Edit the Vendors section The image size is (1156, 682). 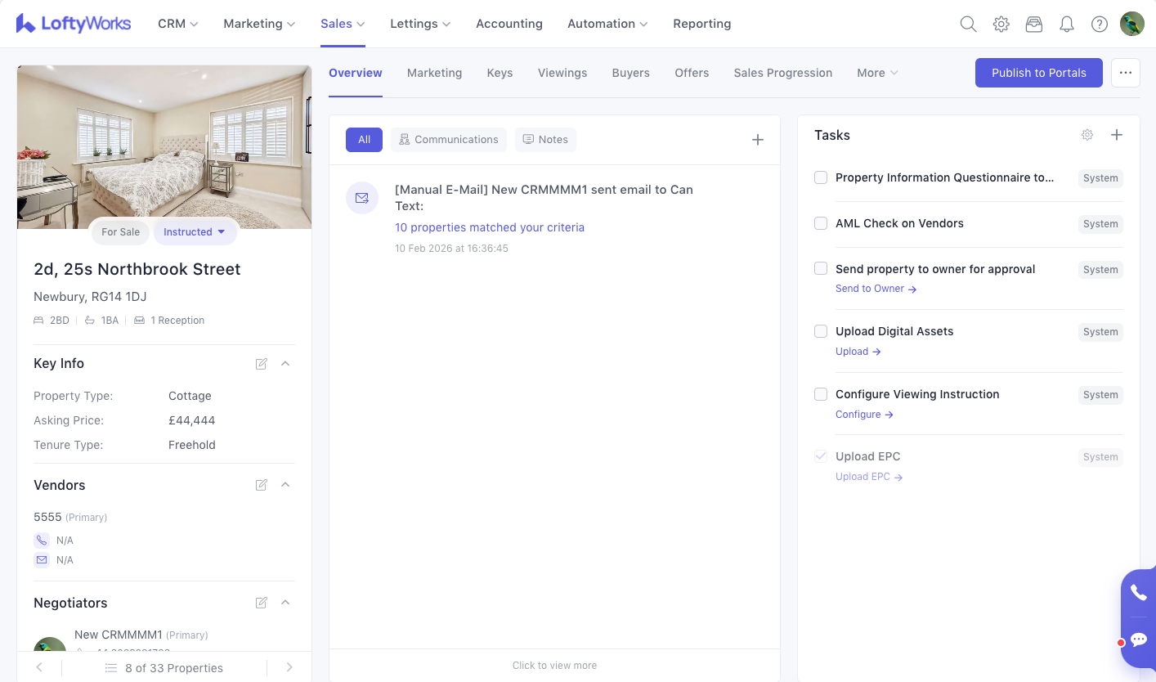click(x=262, y=485)
